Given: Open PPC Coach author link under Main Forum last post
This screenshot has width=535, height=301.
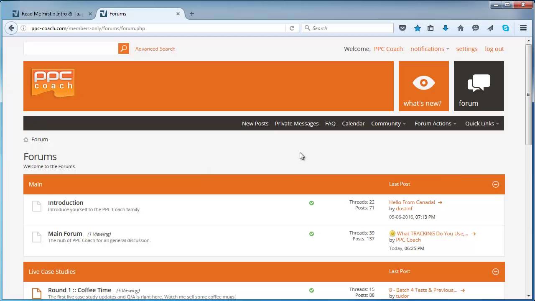Looking at the screenshot, I should click(x=408, y=240).
